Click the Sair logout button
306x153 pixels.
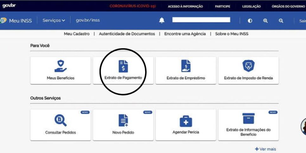coord(303,21)
